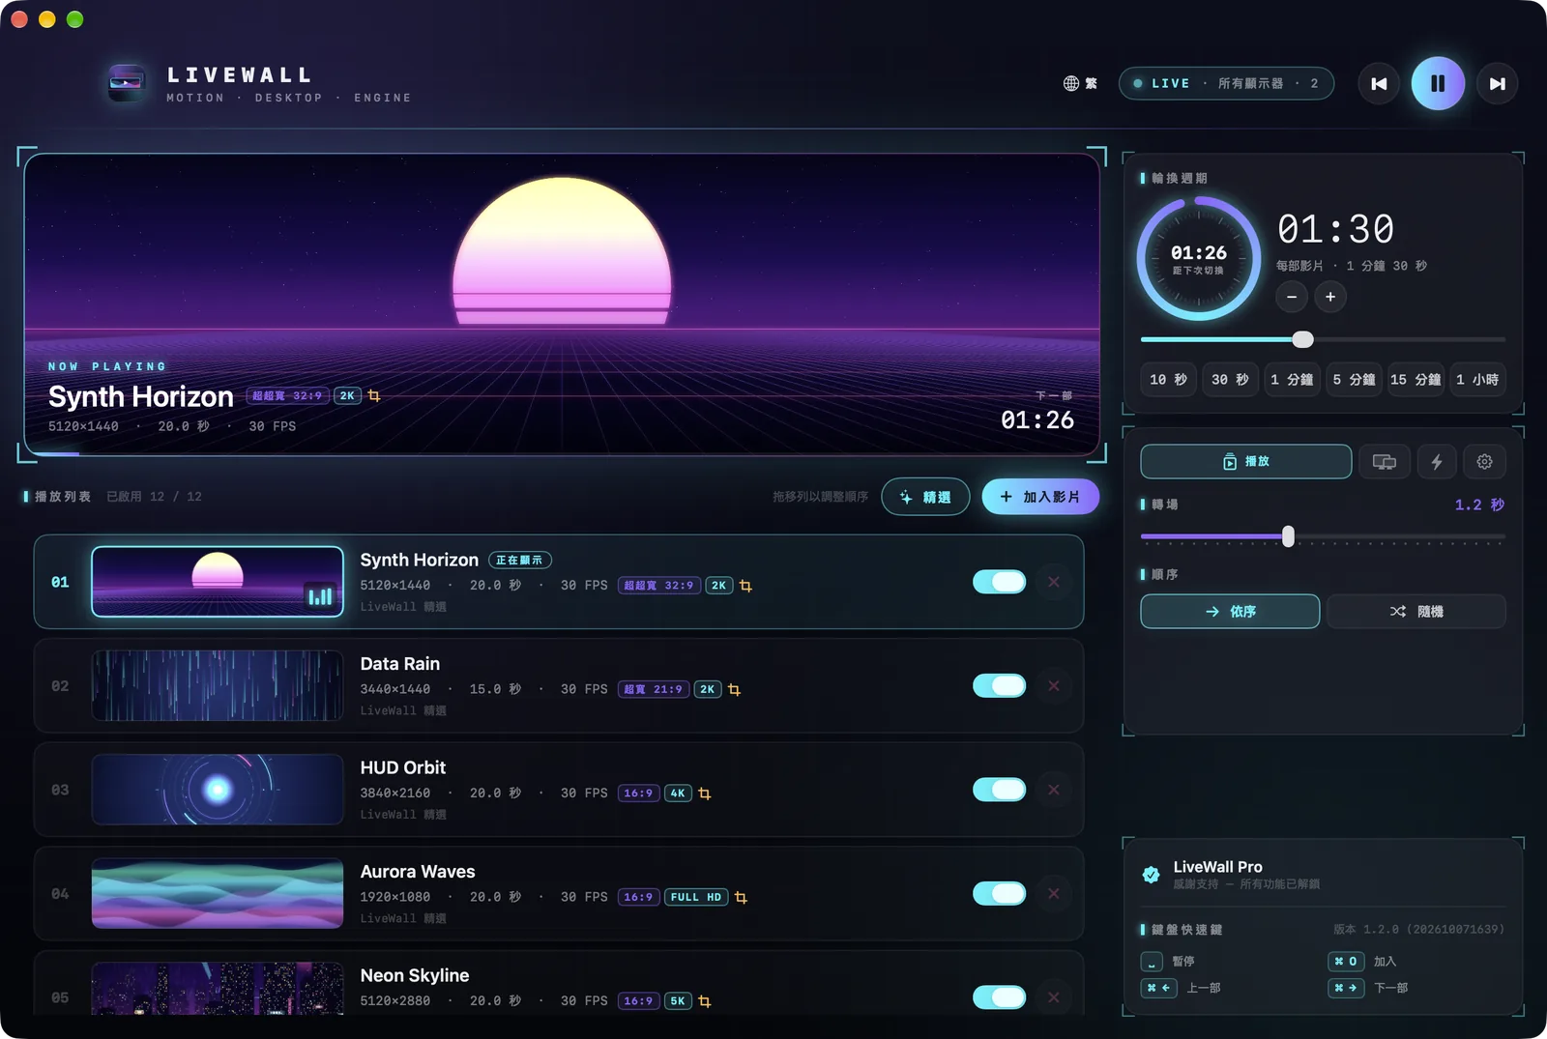Adjust the 轉場 transition duration slider
Viewport: 1547px width, 1039px height.
coord(1288,536)
